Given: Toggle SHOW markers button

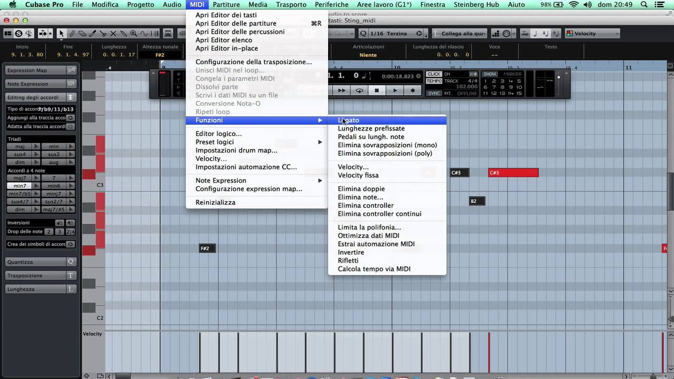Looking at the screenshot, I should pos(490,74).
